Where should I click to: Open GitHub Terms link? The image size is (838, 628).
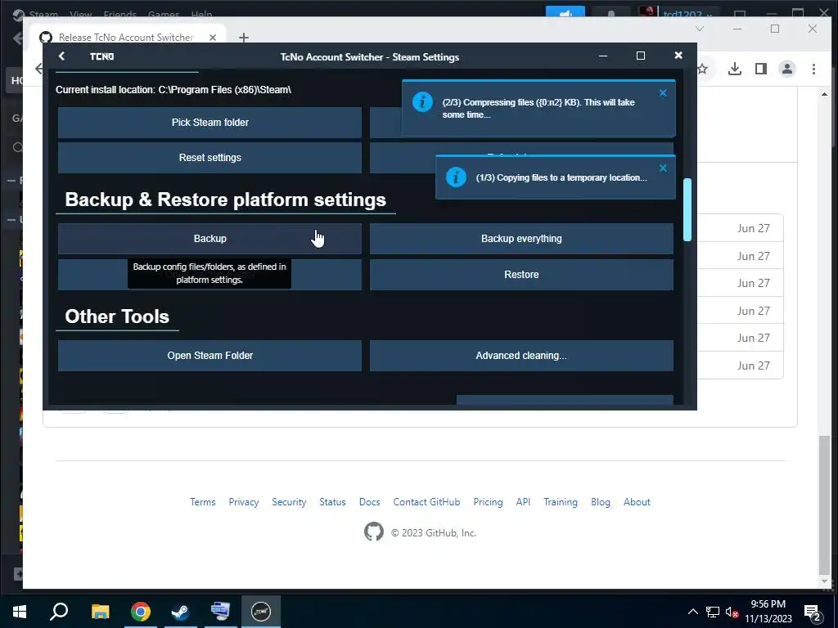tap(203, 502)
